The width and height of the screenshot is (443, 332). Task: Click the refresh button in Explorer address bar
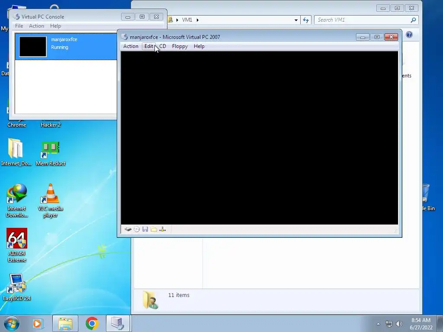click(306, 20)
